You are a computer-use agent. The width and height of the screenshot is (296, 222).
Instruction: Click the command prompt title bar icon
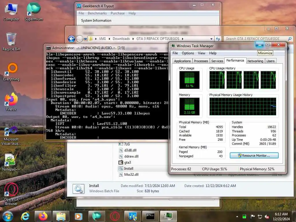click(x=49, y=48)
